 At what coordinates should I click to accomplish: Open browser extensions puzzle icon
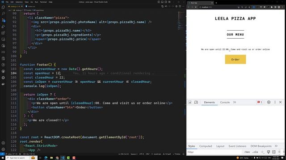(x=272, y=7)
